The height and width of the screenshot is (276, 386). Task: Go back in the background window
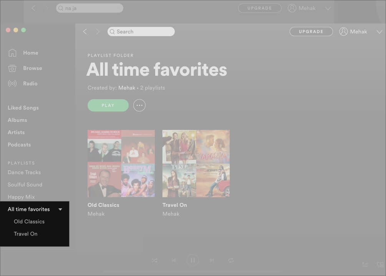pos(33,8)
